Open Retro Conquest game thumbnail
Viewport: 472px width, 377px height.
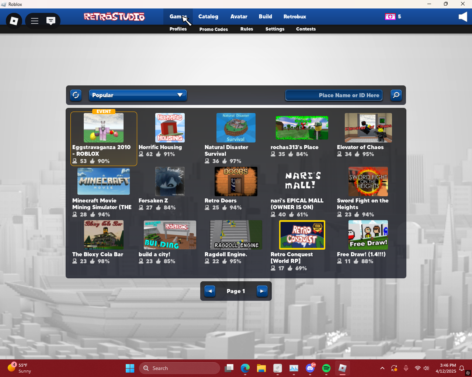pos(302,235)
